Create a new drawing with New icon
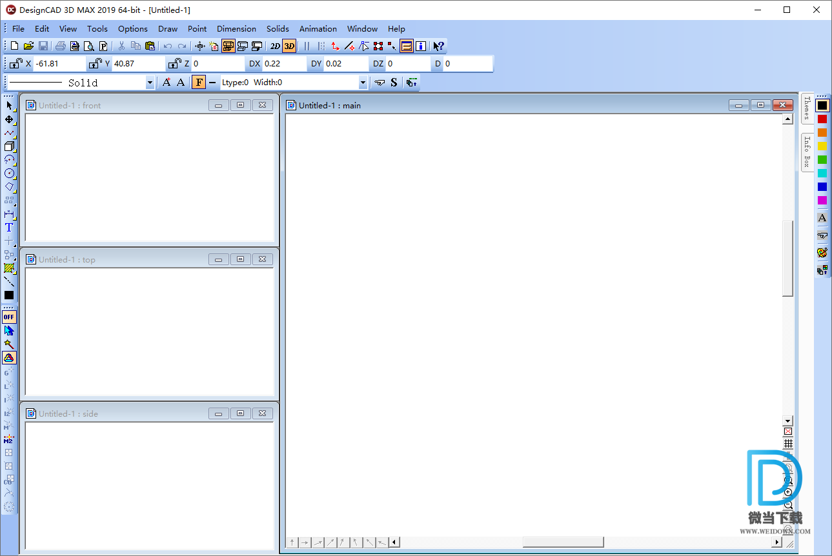832x556 pixels. point(14,46)
